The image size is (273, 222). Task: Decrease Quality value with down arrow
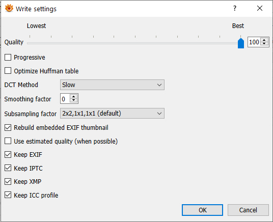click(x=264, y=44)
